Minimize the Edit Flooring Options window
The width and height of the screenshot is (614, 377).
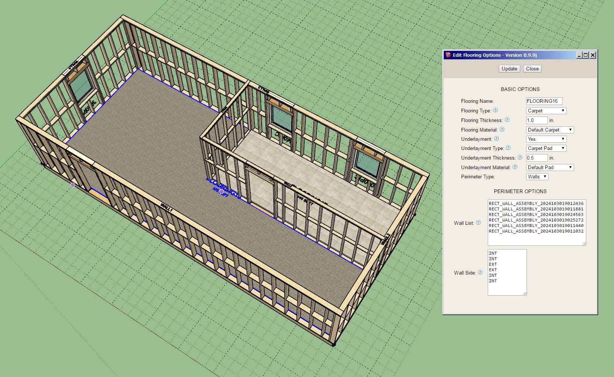[x=579, y=55]
